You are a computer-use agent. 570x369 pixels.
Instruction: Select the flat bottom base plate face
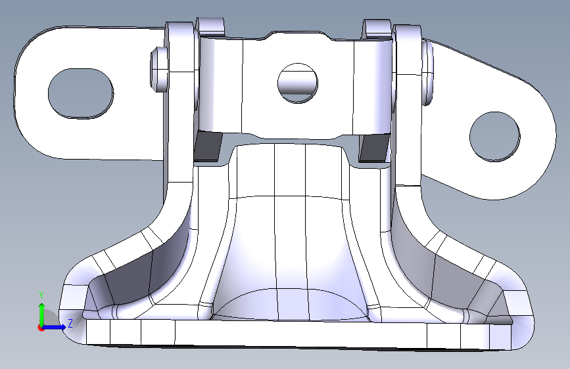(300, 334)
